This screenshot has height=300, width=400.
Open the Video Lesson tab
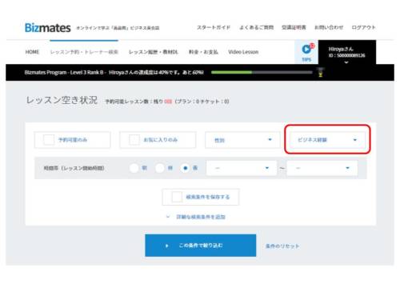pyautogui.click(x=243, y=52)
